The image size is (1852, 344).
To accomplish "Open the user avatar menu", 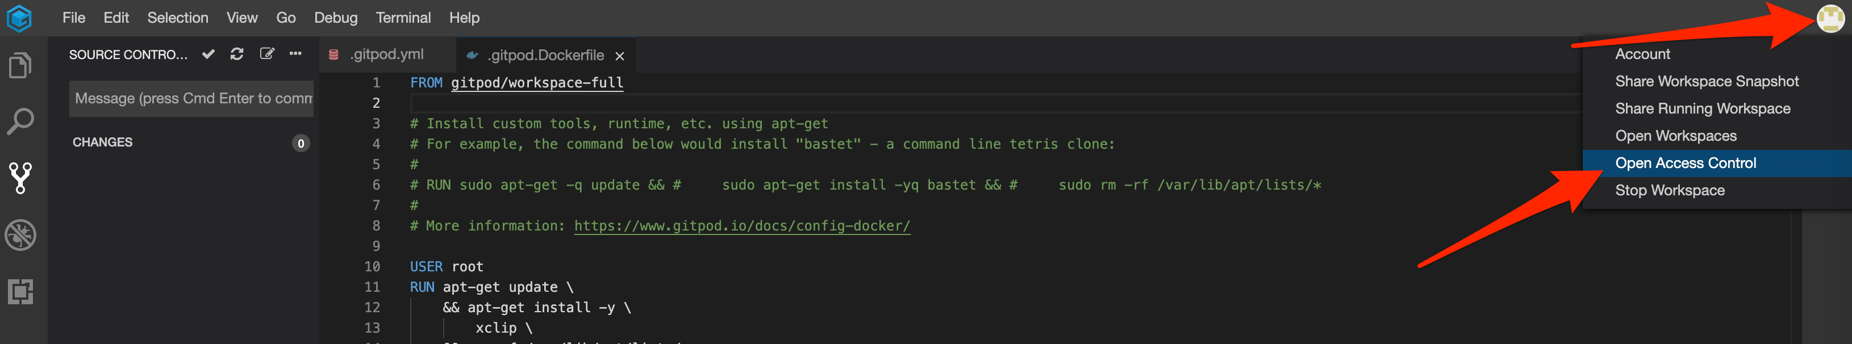I will coord(1830,17).
